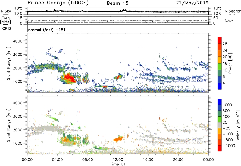Click the '18' frequency axis label
Screen dimensions: 241x166
pos(20,18)
